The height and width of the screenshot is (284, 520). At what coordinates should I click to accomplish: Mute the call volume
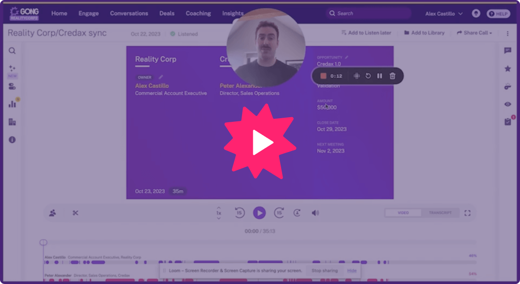tap(315, 213)
